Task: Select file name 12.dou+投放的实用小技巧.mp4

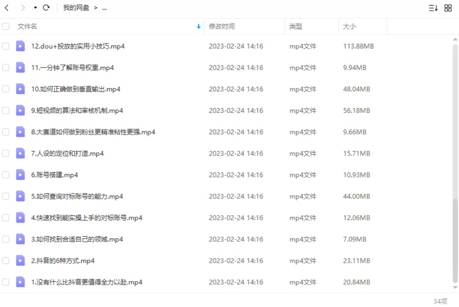Action: click(x=78, y=46)
